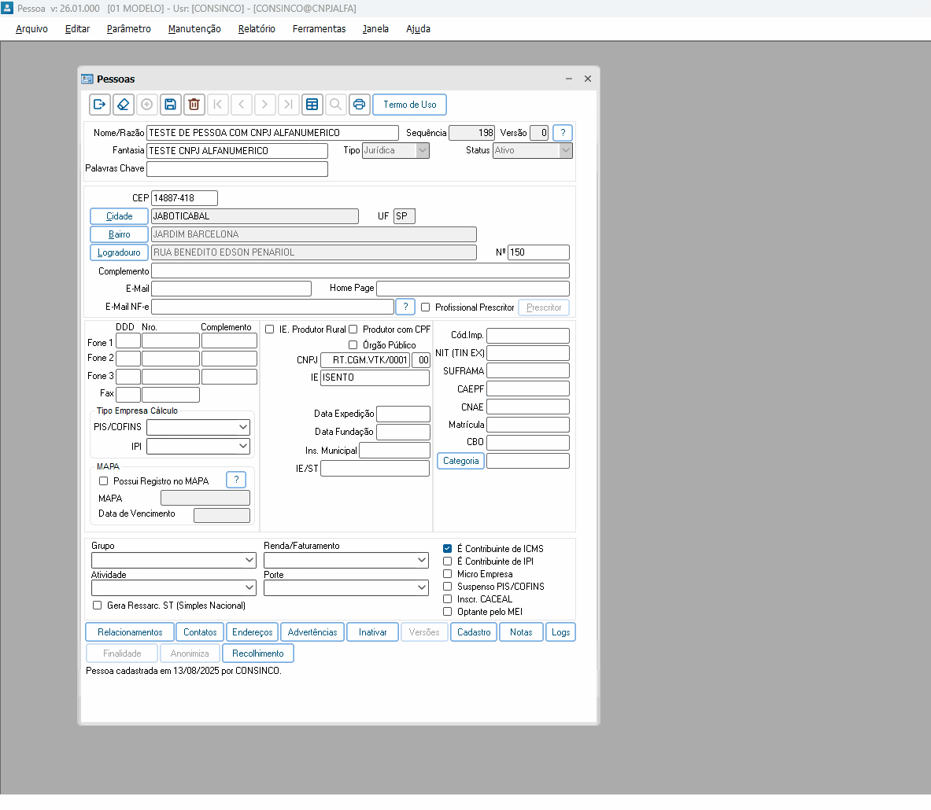This screenshot has width=931, height=810.
Task: Open the Ajuda menu
Action: pos(418,29)
